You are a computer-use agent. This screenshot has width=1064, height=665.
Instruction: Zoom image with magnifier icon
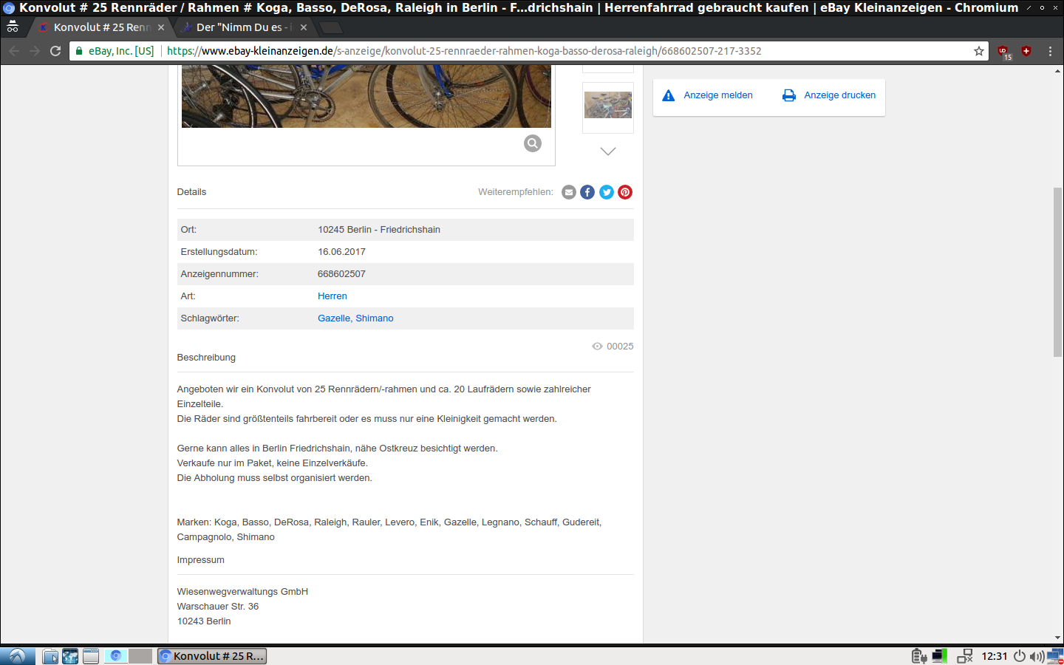coord(533,143)
